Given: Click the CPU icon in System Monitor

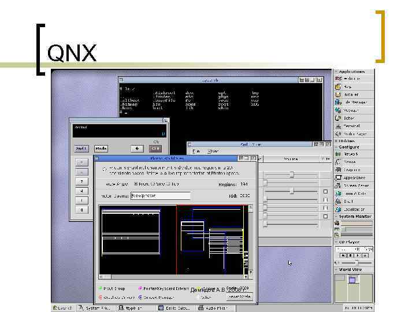Looking at the screenshot, I should pos(337,223).
